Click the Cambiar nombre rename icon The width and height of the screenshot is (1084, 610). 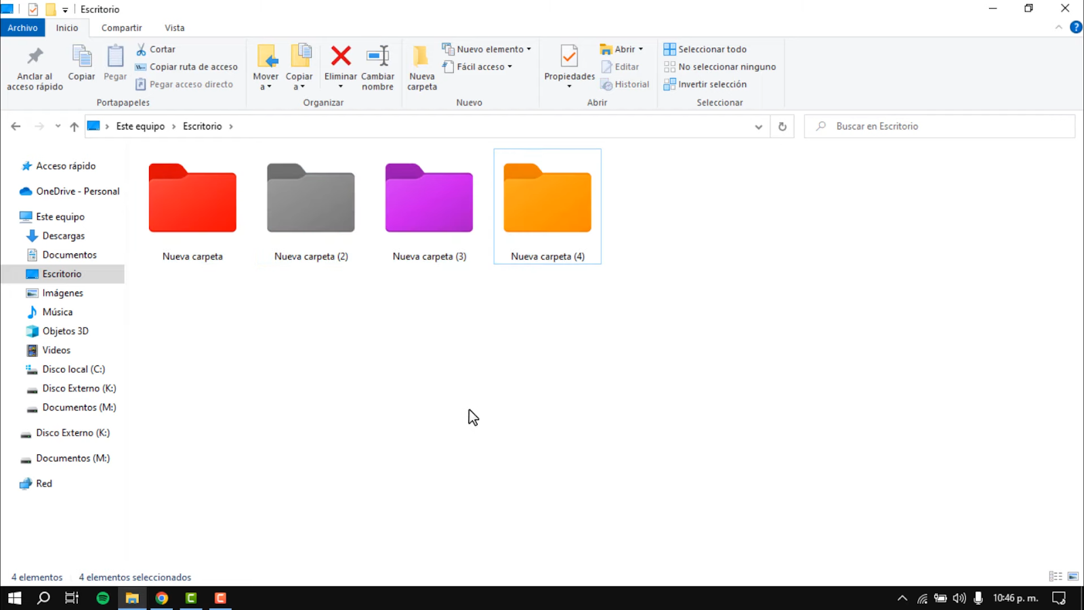coord(377,57)
